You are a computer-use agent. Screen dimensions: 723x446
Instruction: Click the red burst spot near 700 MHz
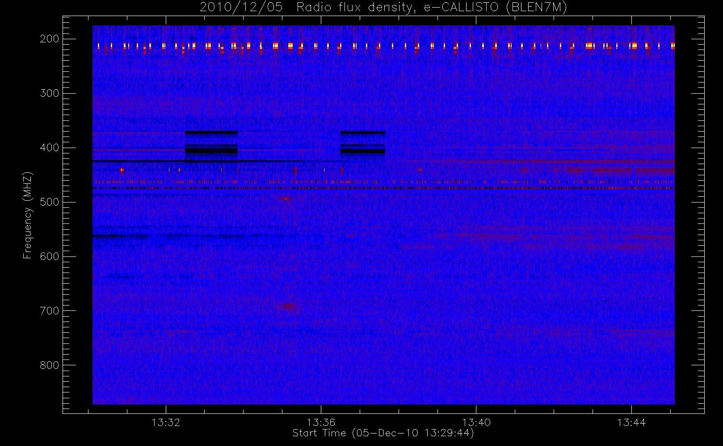(x=289, y=306)
